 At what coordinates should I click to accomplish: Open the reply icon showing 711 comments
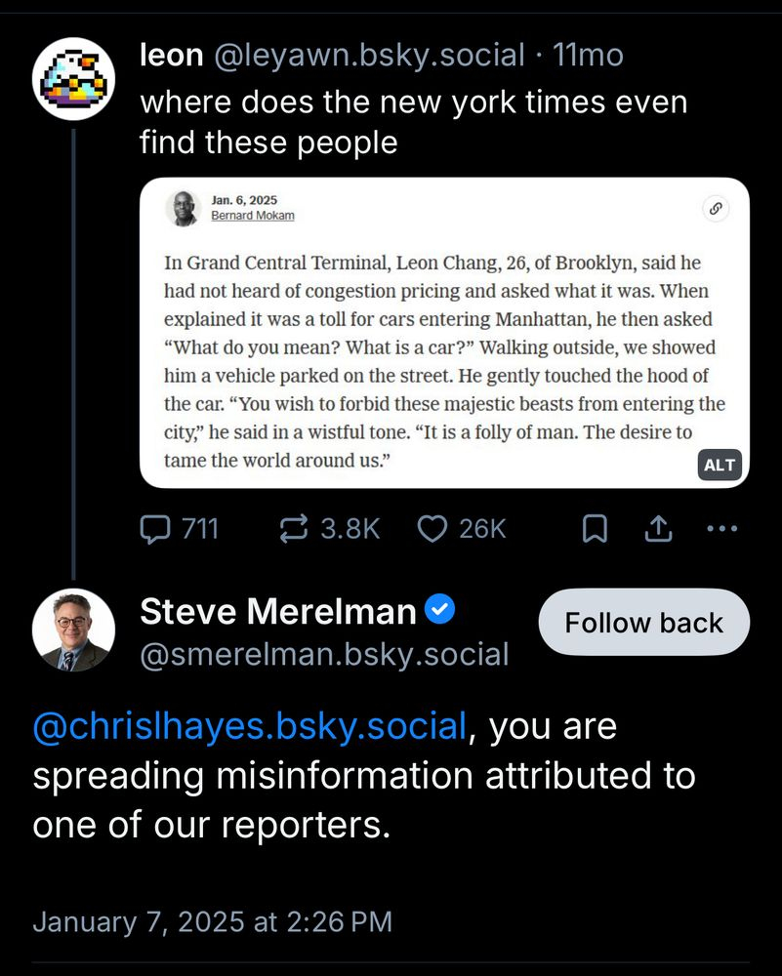pyautogui.click(x=156, y=529)
